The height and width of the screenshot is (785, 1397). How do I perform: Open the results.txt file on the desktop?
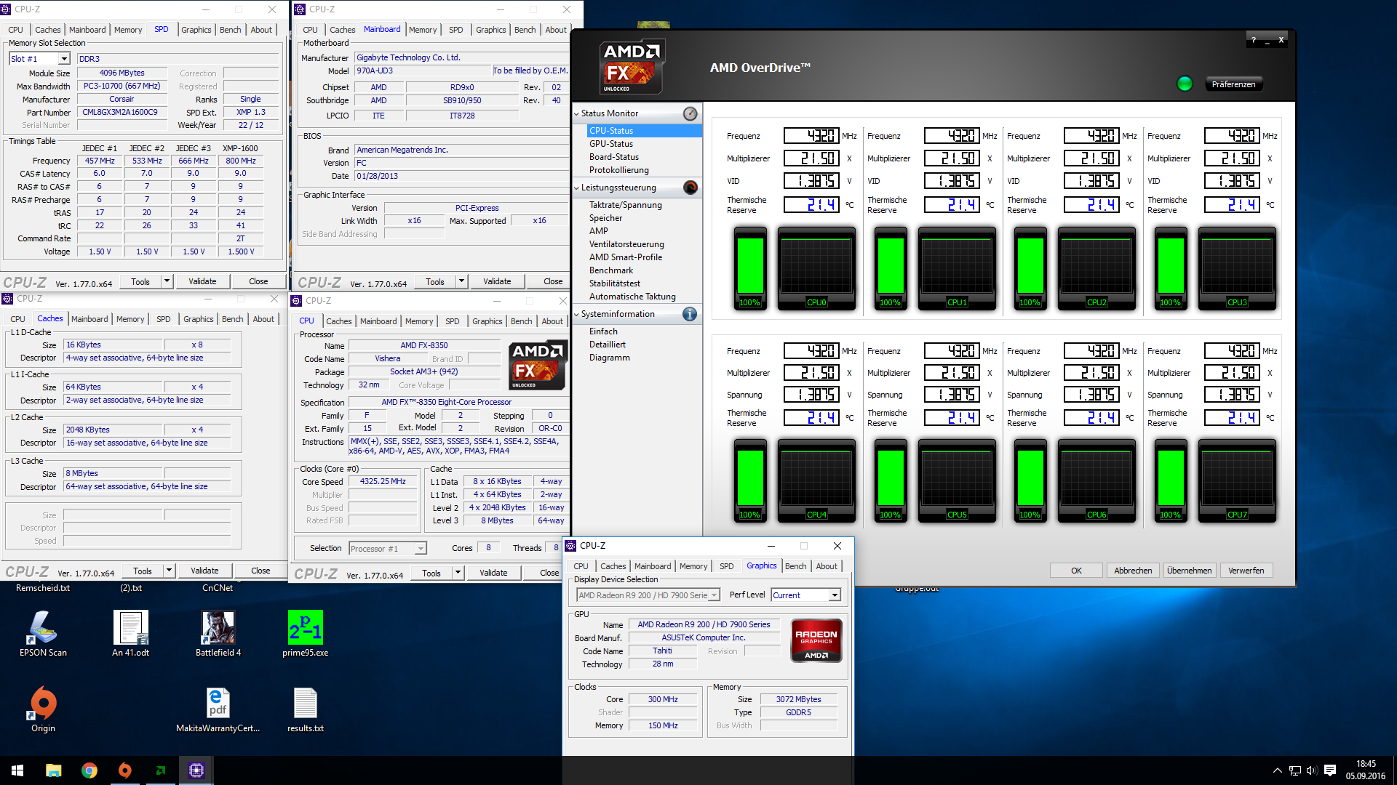[305, 704]
